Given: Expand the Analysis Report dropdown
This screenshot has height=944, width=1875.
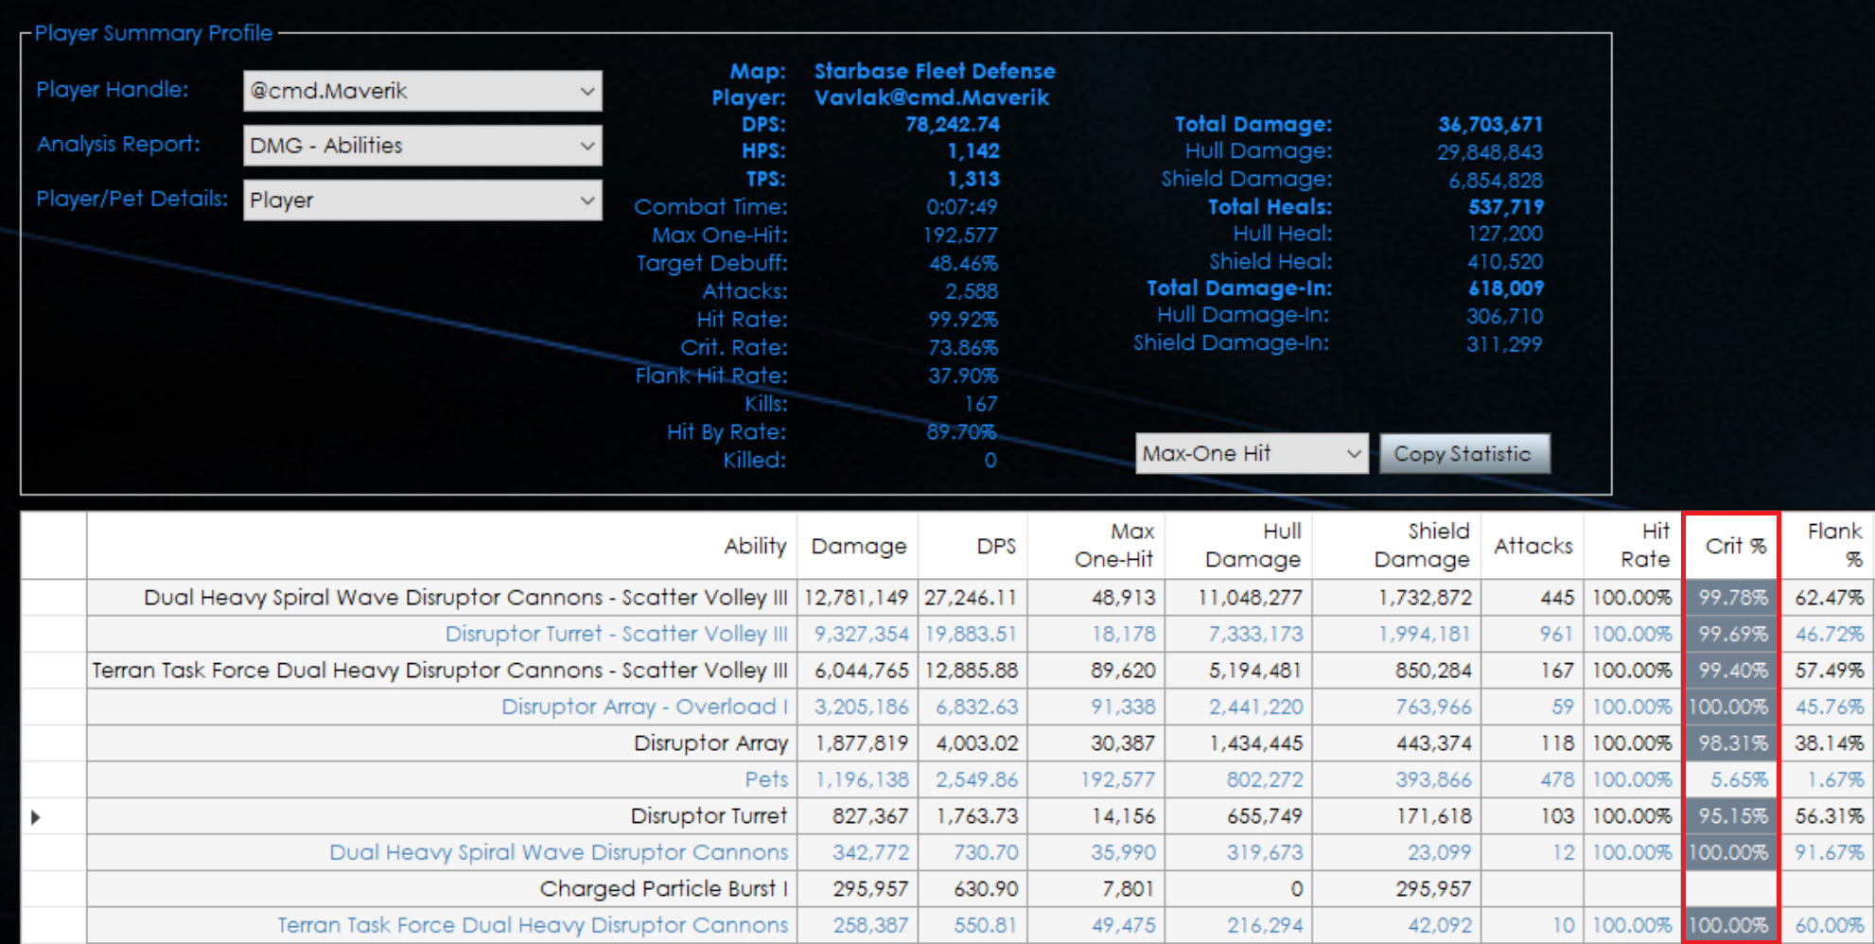Looking at the screenshot, I should pyautogui.click(x=422, y=146).
